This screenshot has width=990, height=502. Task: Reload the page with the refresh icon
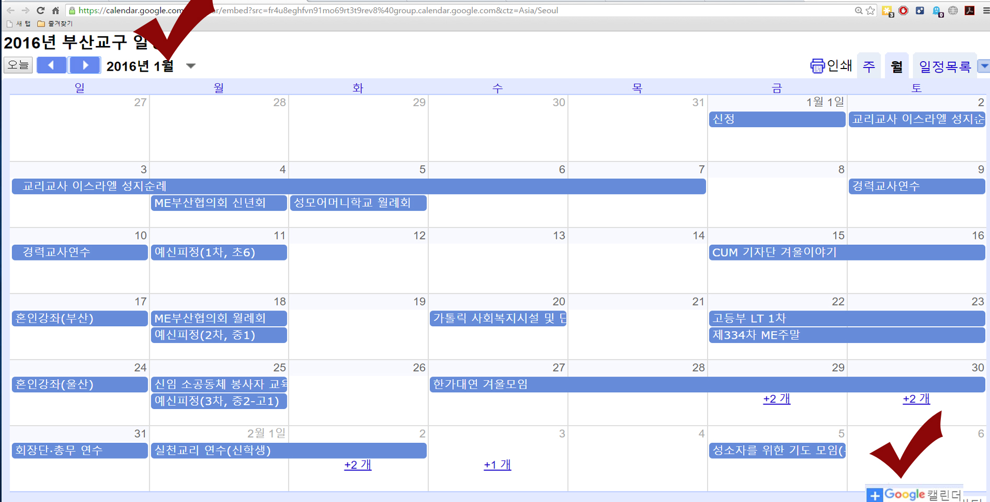40,10
